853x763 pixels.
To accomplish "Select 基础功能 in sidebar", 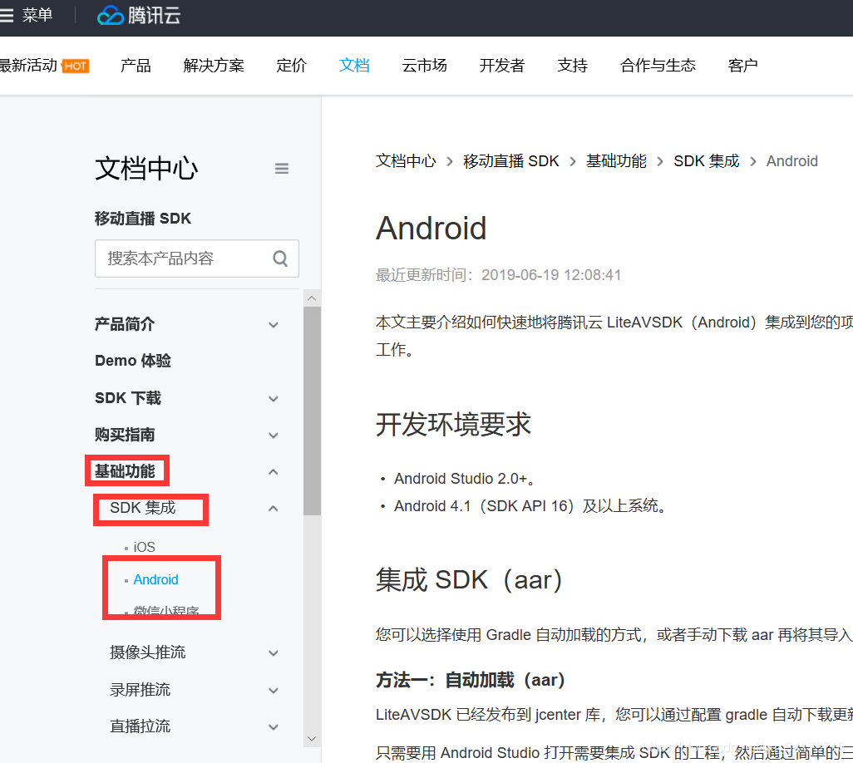I will click(x=125, y=471).
